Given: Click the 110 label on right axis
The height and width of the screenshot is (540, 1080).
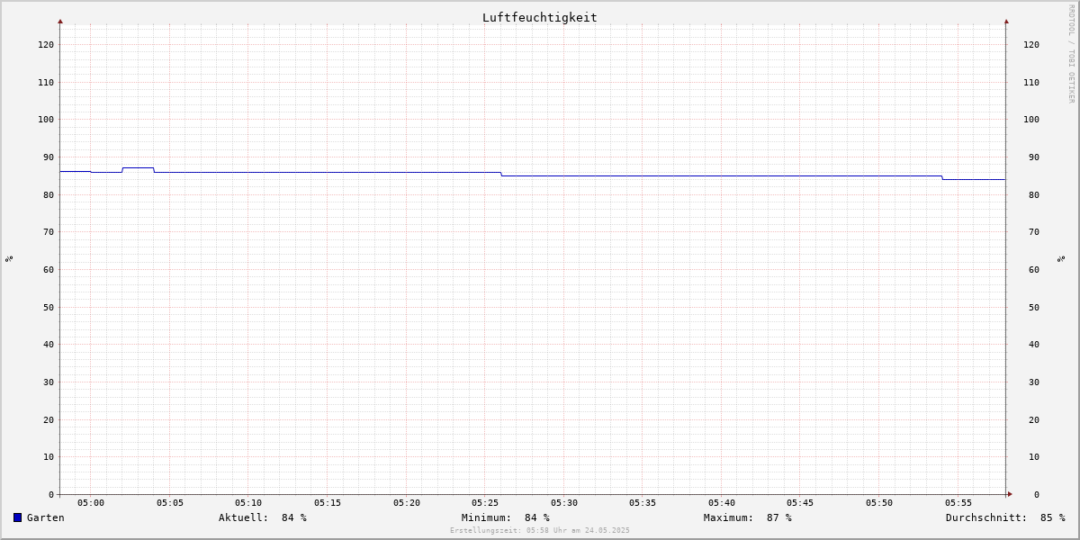Looking at the screenshot, I should (1031, 82).
